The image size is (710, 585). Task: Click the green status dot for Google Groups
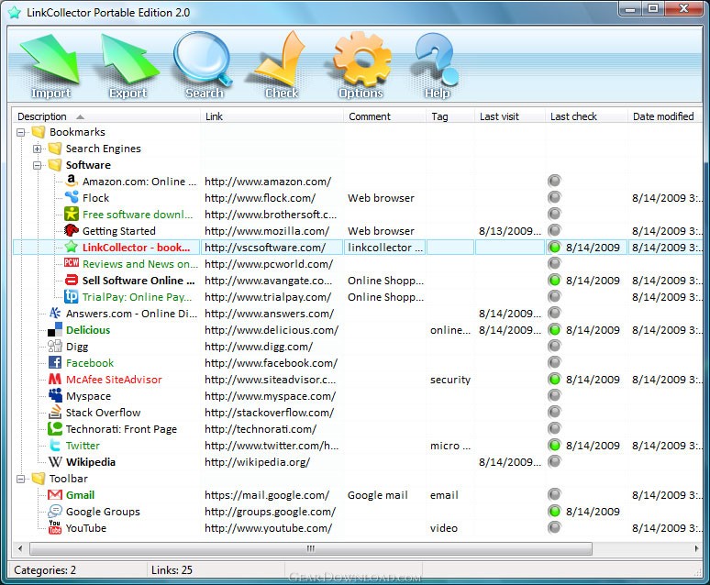point(554,511)
